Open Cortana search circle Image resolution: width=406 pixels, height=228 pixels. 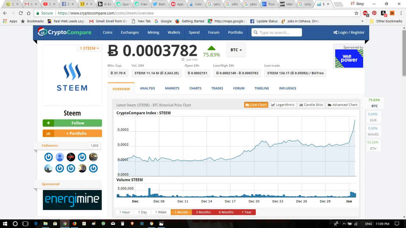(x=15, y=224)
